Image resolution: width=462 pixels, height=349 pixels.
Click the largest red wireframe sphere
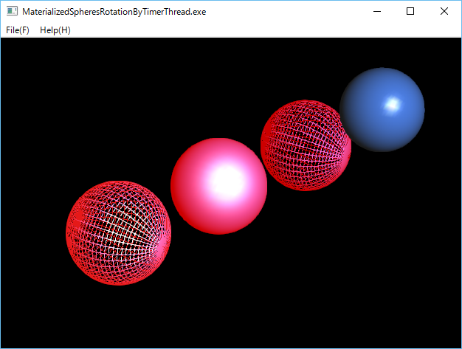(118, 233)
